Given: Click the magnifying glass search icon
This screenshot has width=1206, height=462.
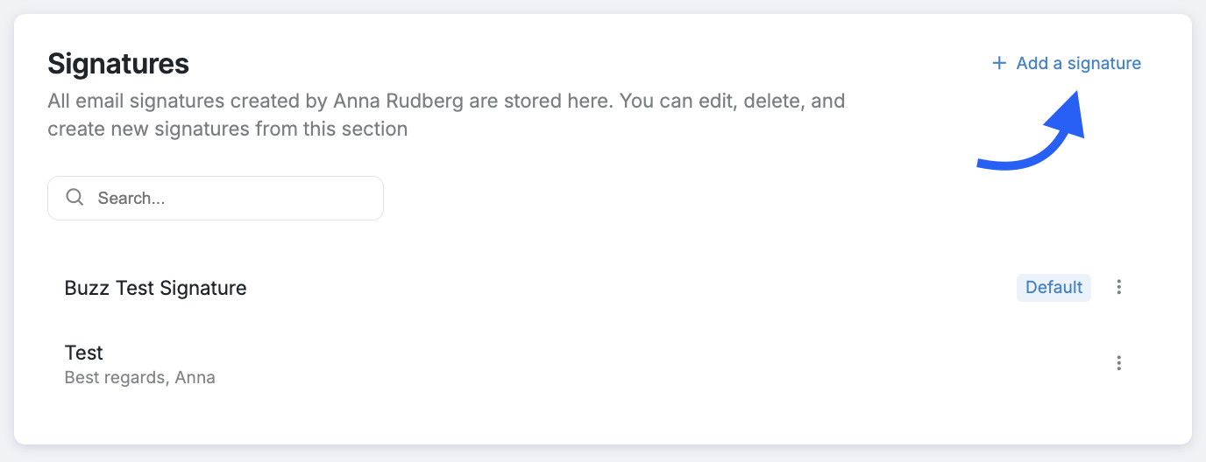Looking at the screenshot, I should click(74, 197).
